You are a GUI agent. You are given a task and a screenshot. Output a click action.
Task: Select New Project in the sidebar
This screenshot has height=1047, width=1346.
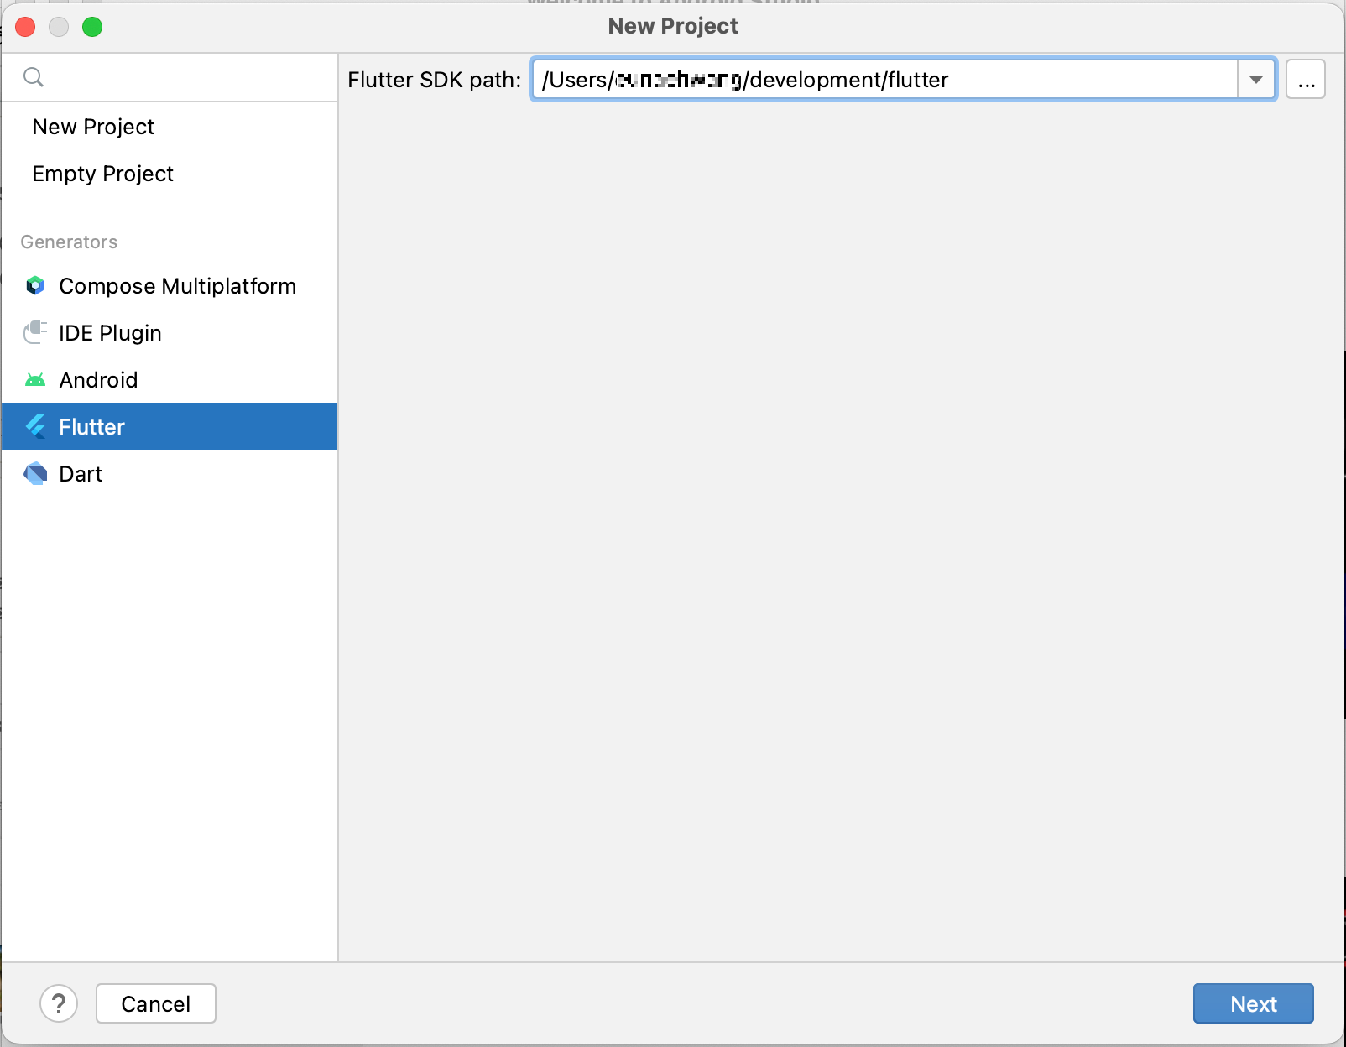click(x=170, y=127)
